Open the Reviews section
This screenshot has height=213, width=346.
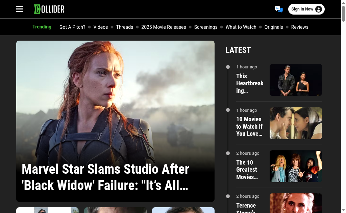pos(300,27)
